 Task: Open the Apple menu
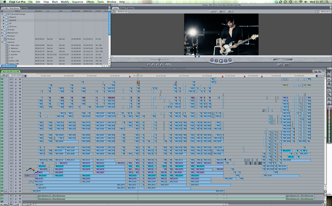5,2
